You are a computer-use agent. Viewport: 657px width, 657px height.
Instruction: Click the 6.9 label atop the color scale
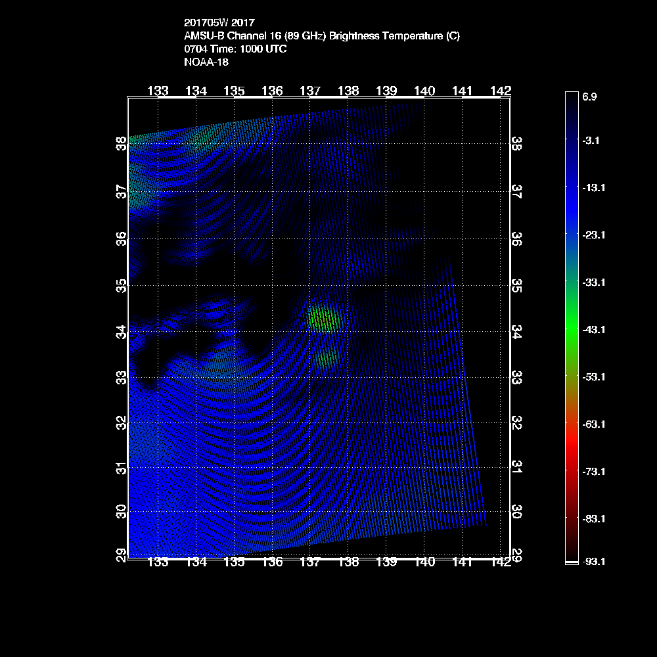coord(589,97)
